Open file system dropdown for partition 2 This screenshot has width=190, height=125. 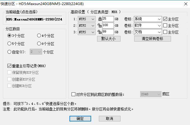click(x=87, y=26)
